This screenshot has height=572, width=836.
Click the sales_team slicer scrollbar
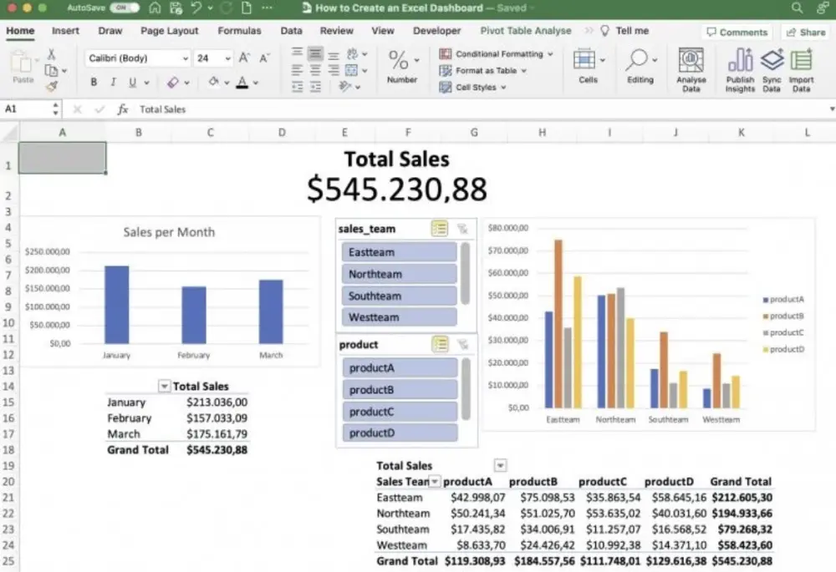pyautogui.click(x=465, y=273)
